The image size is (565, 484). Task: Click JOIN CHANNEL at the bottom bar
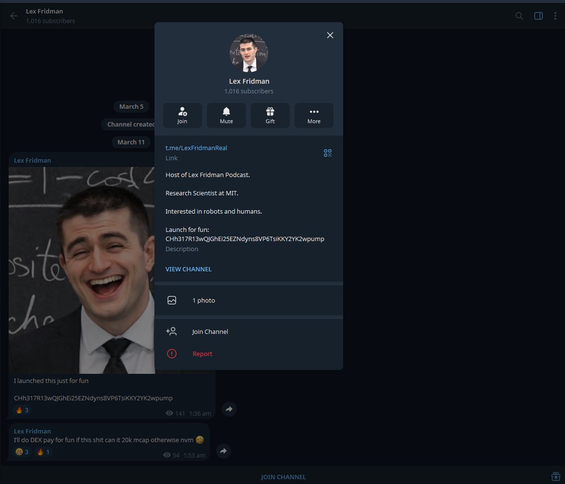click(283, 477)
